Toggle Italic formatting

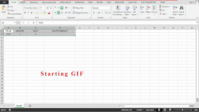click(28, 13)
